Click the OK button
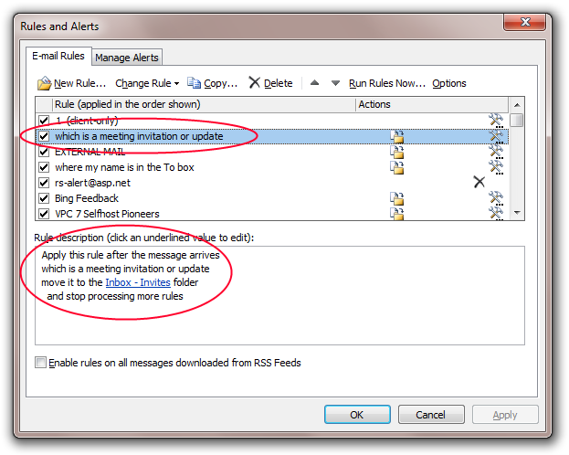This screenshot has height=455, width=569. (357, 415)
